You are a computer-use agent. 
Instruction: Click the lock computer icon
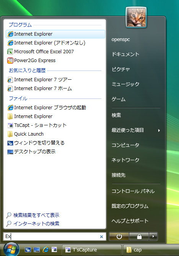click(x=139, y=236)
